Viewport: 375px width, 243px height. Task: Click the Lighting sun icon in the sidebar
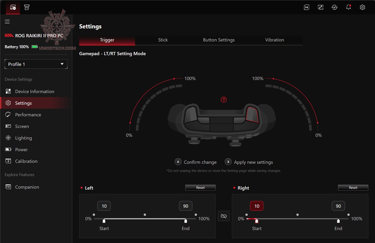tap(8, 138)
